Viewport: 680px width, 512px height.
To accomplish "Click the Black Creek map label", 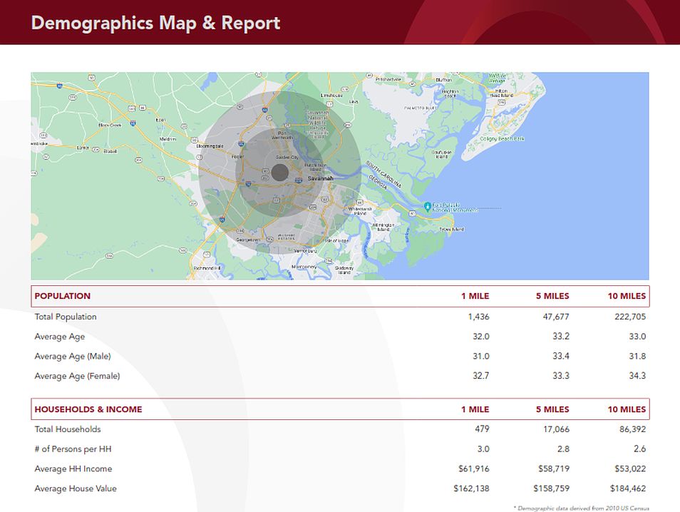I will [110, 125].
